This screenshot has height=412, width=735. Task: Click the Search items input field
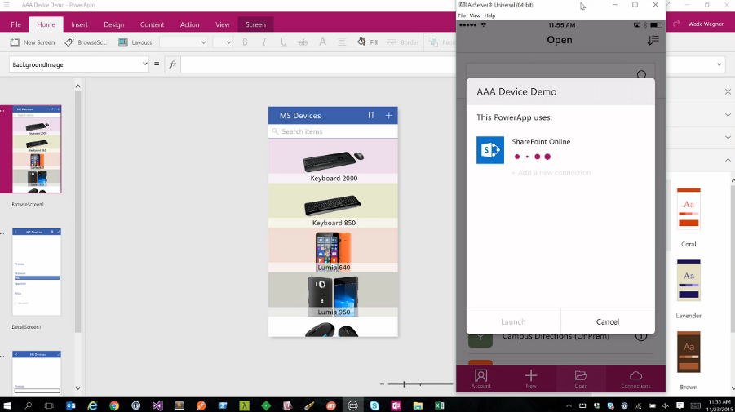[333, 131]
